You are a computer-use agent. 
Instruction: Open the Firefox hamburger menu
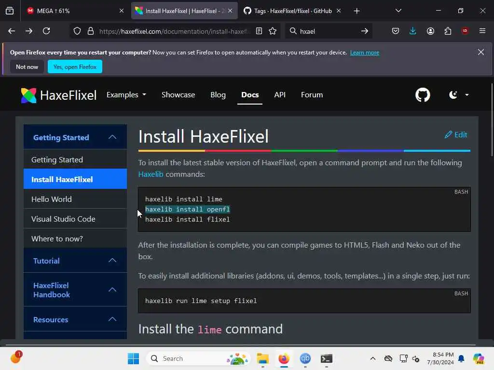pyautogui.click(x=482, y=30)
